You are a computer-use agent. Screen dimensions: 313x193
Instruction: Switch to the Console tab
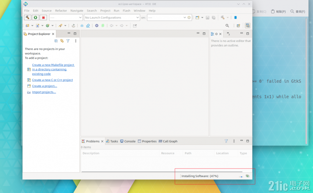point(128,141)
